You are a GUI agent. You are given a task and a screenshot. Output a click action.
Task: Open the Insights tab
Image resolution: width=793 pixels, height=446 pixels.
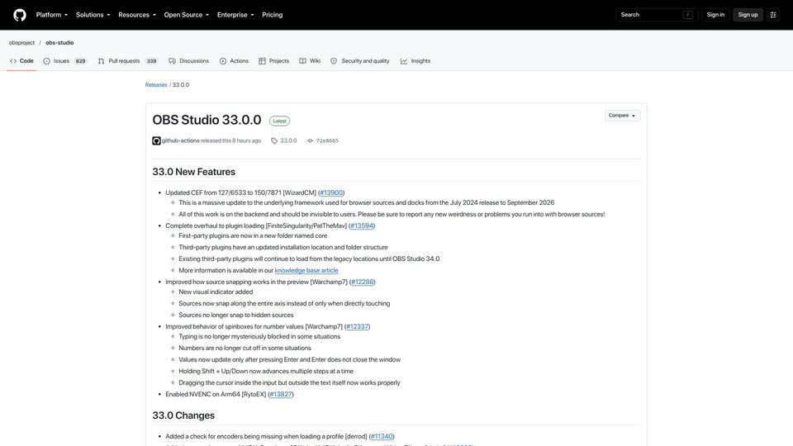pyautogui.click(x=415, y=60)
